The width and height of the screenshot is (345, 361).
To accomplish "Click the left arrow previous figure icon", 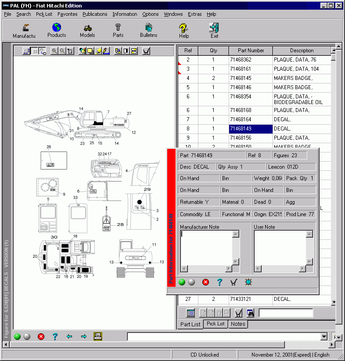I will click(69, 336).
